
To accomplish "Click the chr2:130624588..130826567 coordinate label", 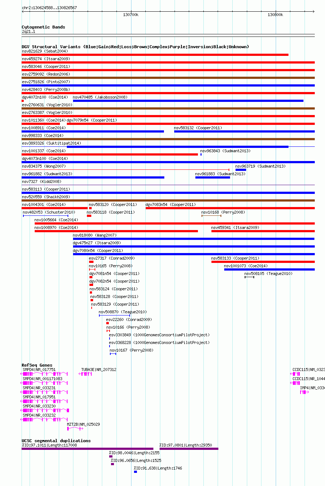I will coord(49,8).
